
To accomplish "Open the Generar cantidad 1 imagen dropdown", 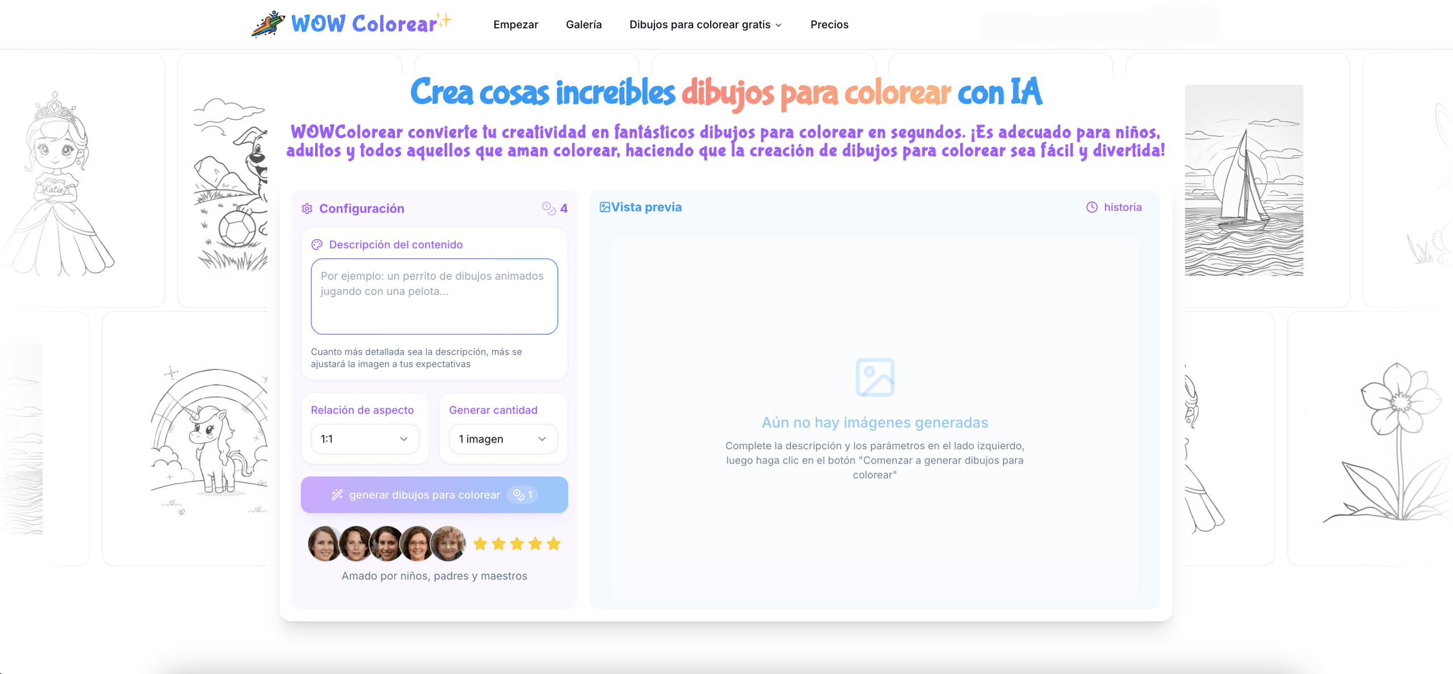I will coord(503,439).
